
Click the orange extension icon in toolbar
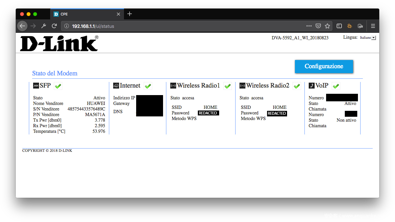click(x=350, y=26)
